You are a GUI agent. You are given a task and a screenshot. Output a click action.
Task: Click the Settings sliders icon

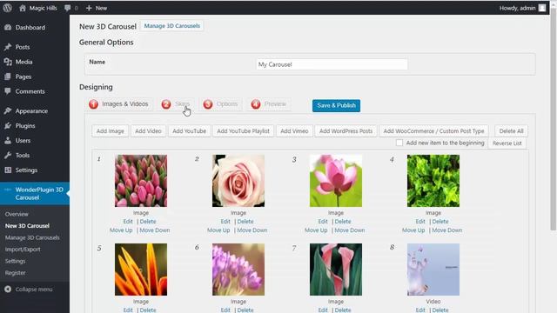8,170
